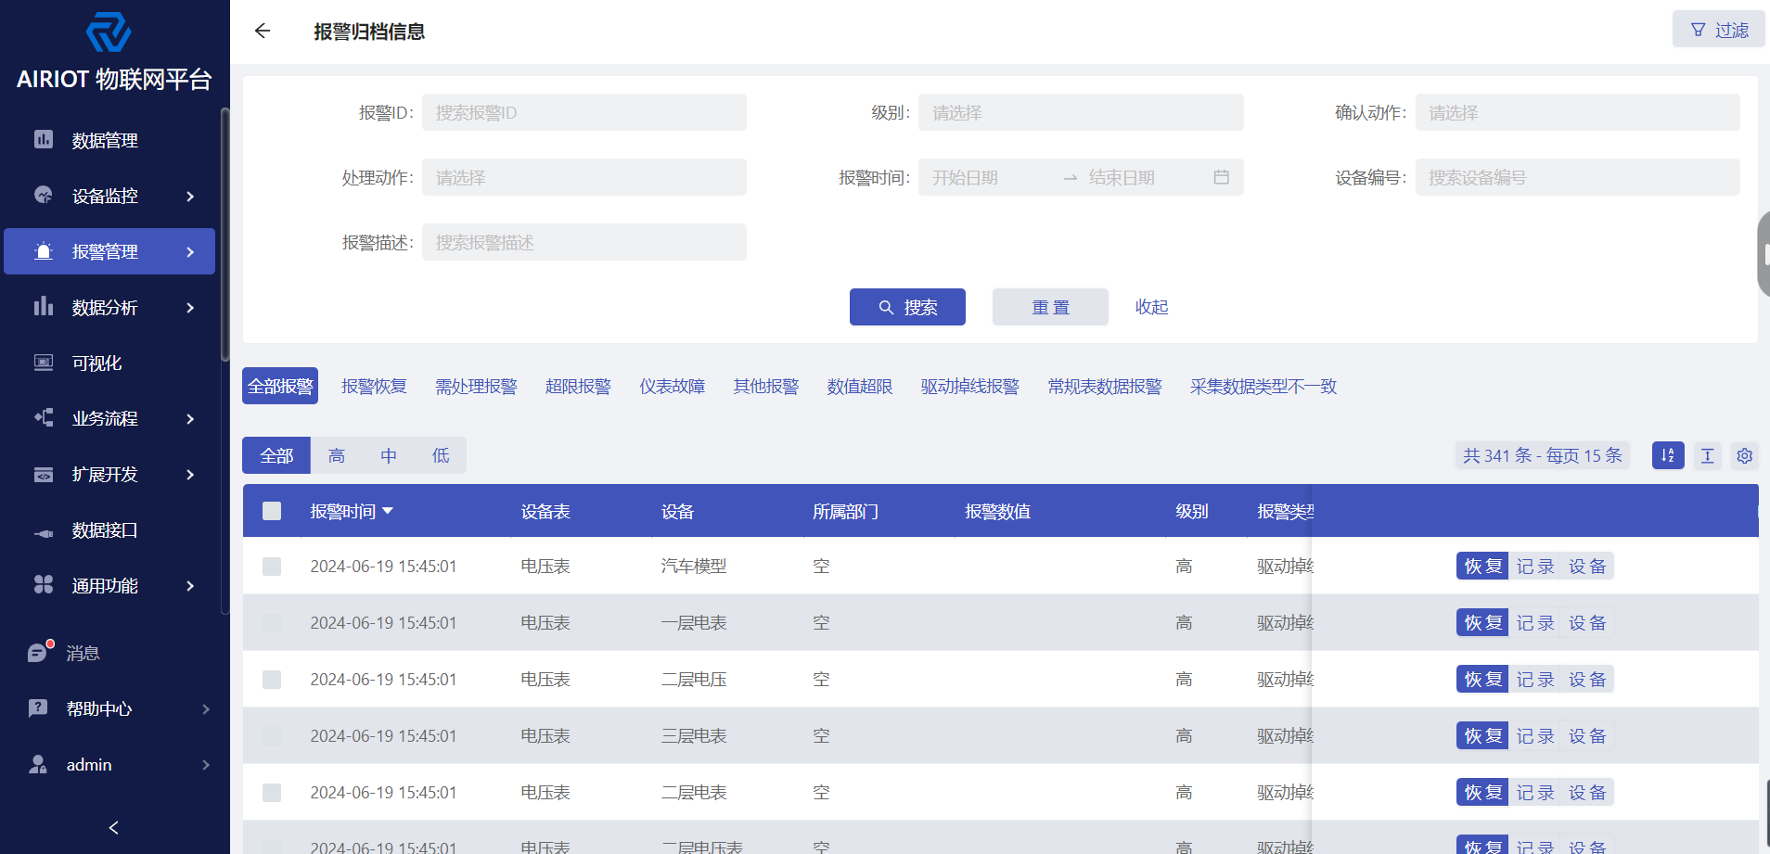Open the 处理动作 dropdown selector
The image size is (1770, 854).
pos(584,177)
